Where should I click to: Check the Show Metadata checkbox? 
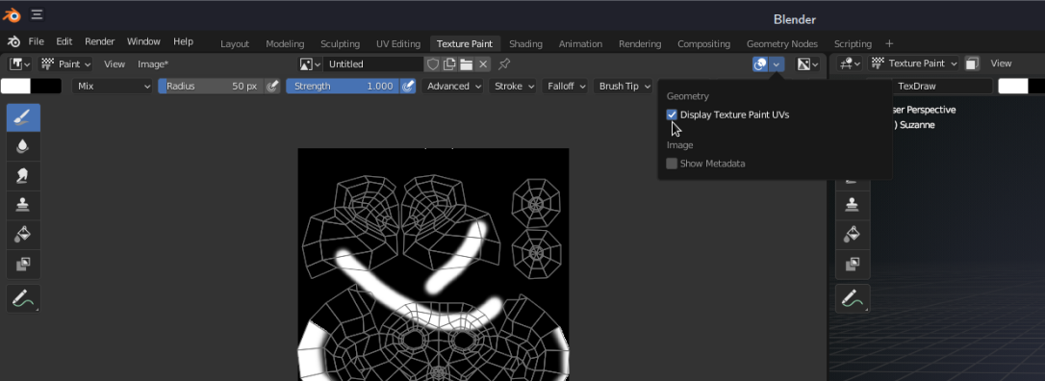point(672,164)
